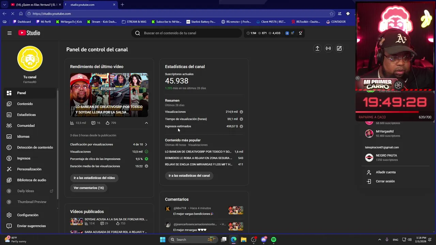The height and width of the screenshot is (245, 436).
Task: Click the Biblioteca de audio icon
Action: (9, 180)
